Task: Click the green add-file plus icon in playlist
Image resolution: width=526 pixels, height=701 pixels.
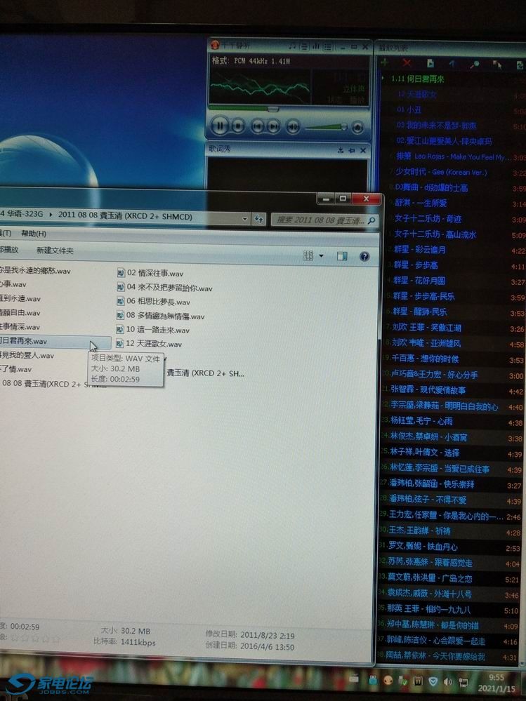Action: (384, 63)
